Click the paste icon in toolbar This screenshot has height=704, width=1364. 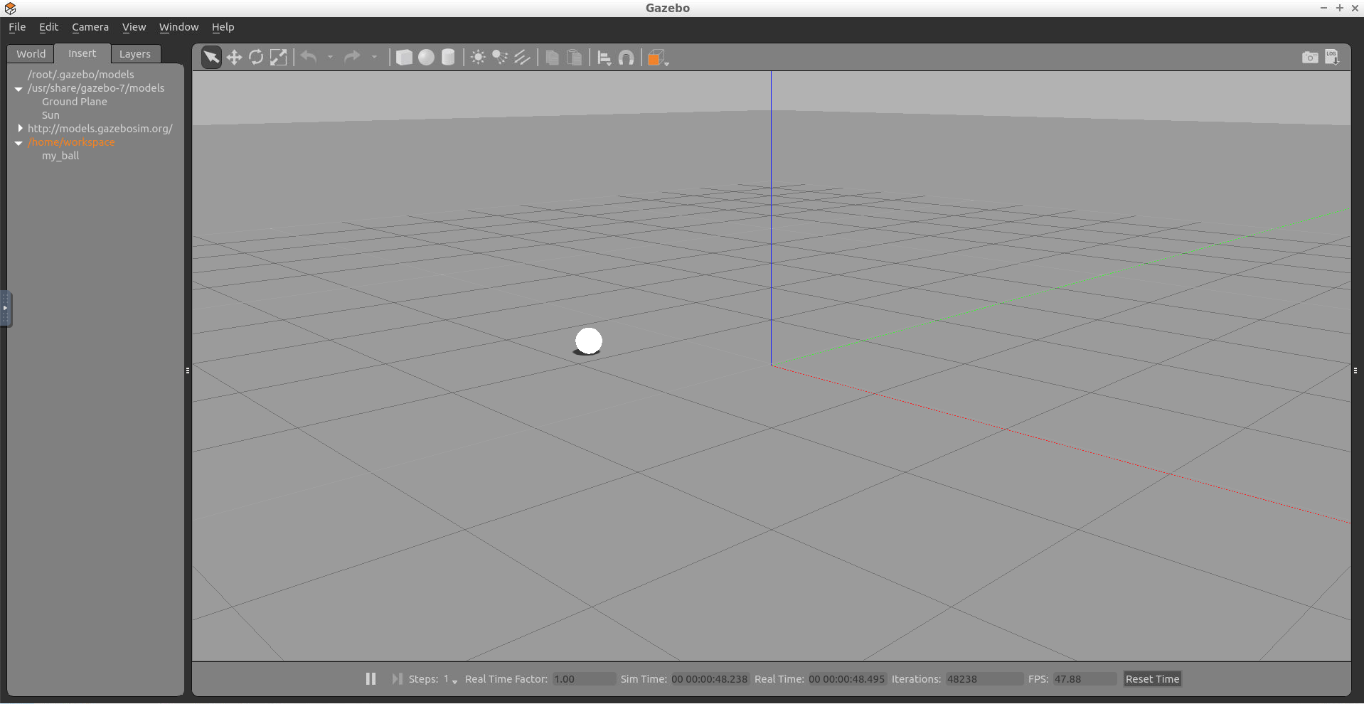pos(574,58)
